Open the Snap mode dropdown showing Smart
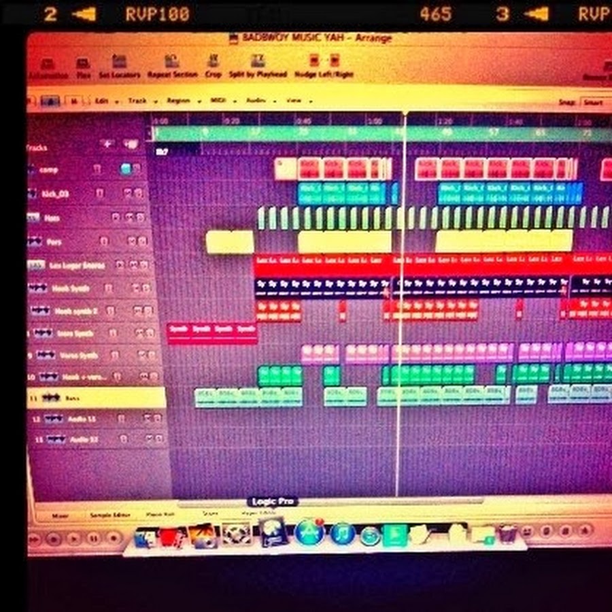The width and height of the screenshot is (612, 612). (x=596, y=103)
